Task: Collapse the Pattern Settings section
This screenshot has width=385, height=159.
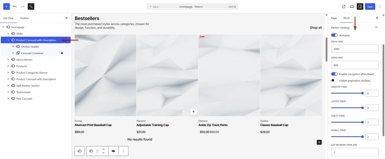Action: click(376, 27)
